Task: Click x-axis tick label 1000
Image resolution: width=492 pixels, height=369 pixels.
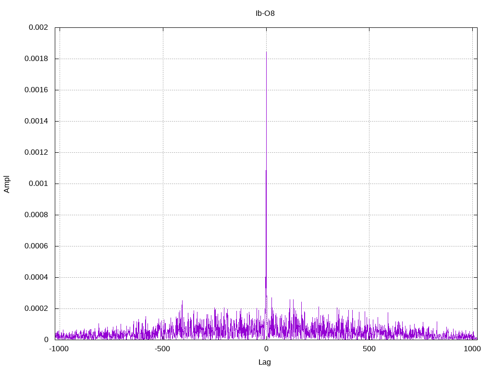Action: (472, 349)
